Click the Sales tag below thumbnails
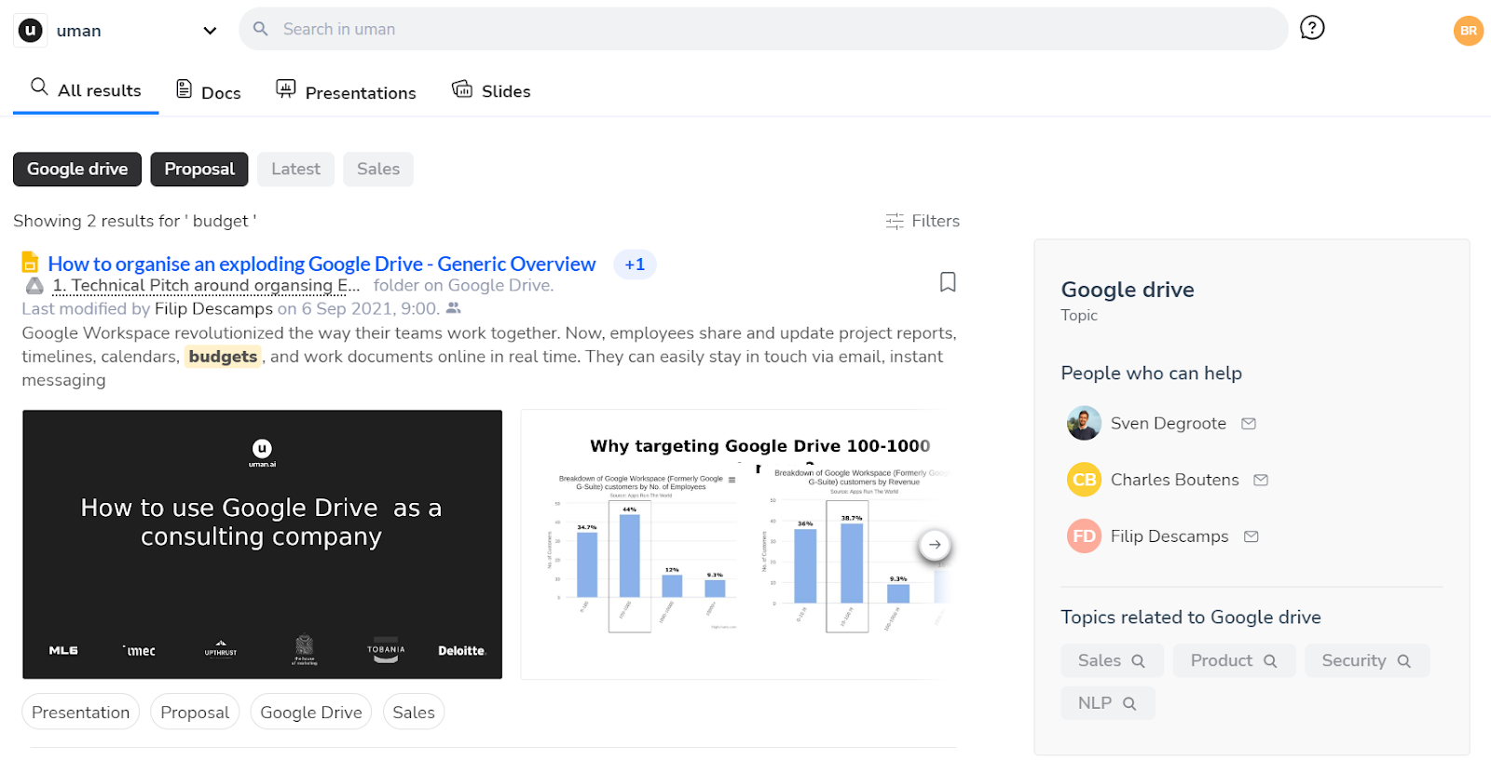This screenshot has height=760, width=1491. tap(414, 712)
